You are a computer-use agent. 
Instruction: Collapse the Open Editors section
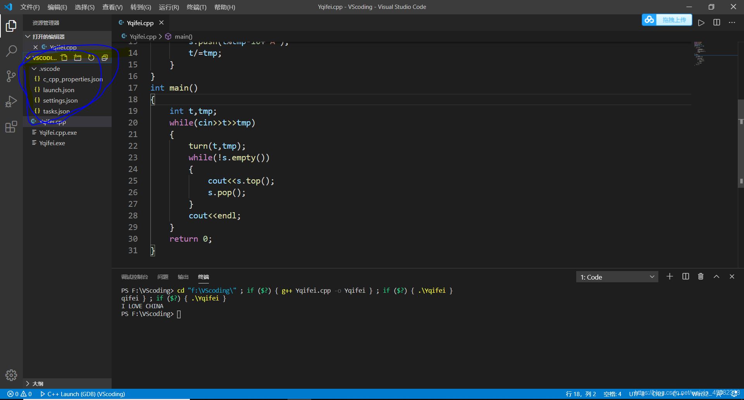click(x=67, y=36)
